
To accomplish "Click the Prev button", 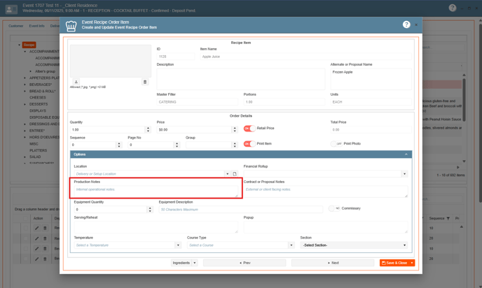I will point(245,263).
